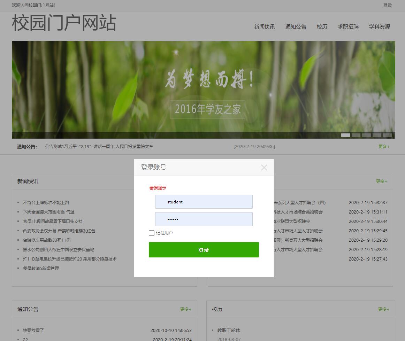Focus the password input field
405x341 pixels.
tap(204, 219)
